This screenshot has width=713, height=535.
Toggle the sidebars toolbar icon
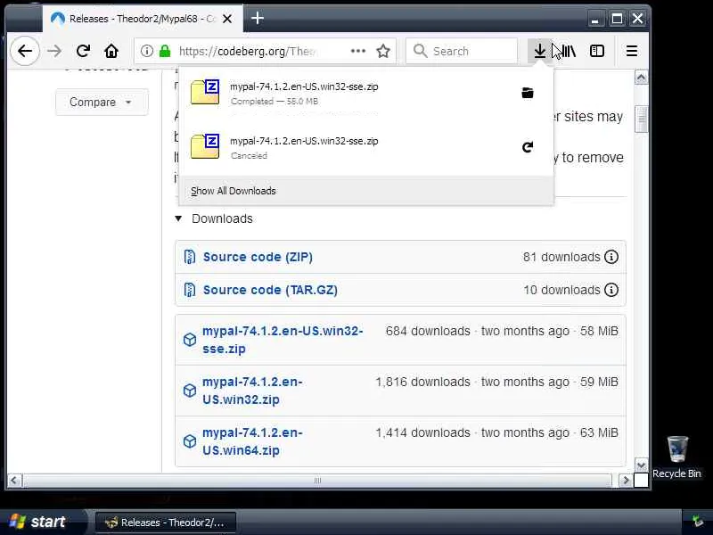pos(597,51)
